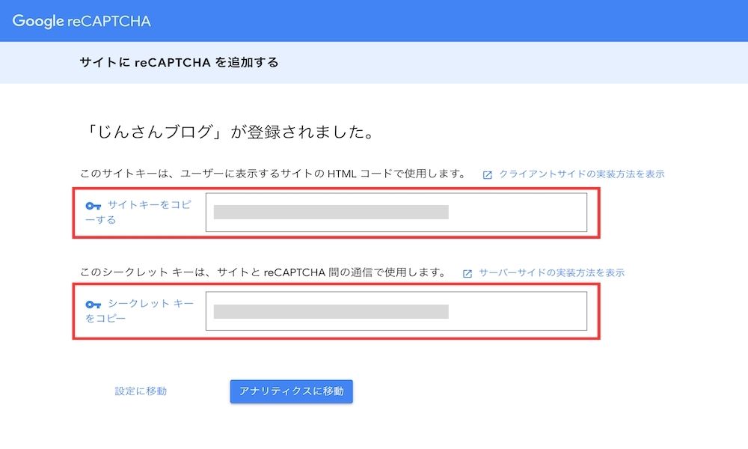This screenshot has height=449, width=748.
Task: Click the word Google in the header
Action: click(38, 22)
